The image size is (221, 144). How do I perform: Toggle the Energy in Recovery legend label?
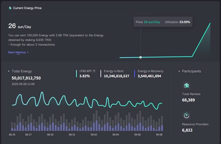[150, 71]
